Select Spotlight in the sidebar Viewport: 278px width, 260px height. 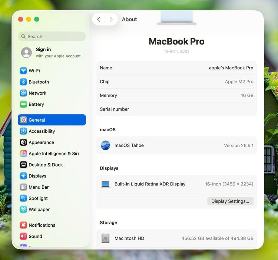52,198
